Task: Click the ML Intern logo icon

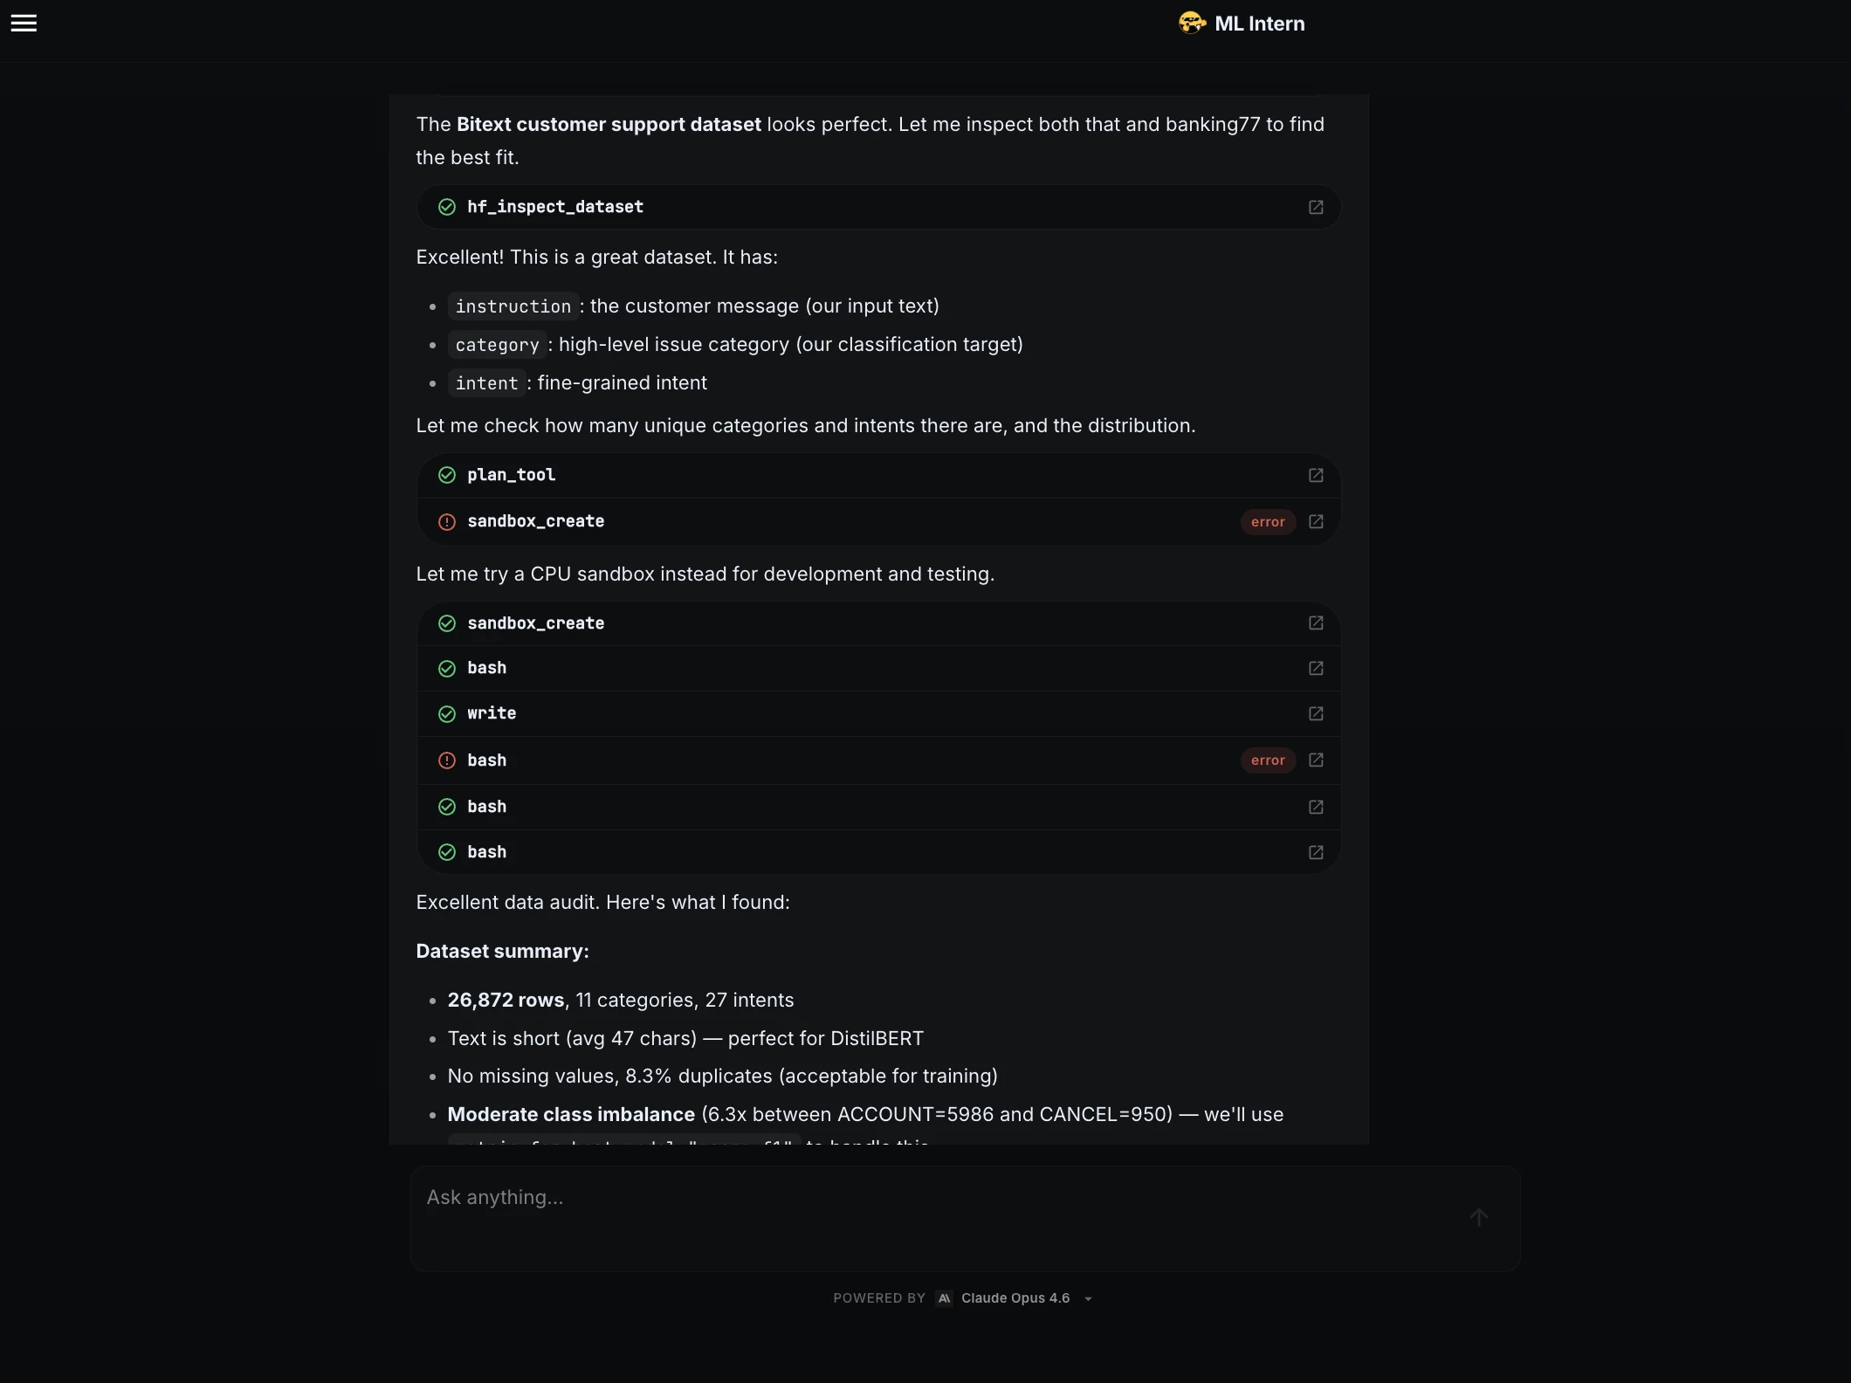Action: click(1192, 23)
